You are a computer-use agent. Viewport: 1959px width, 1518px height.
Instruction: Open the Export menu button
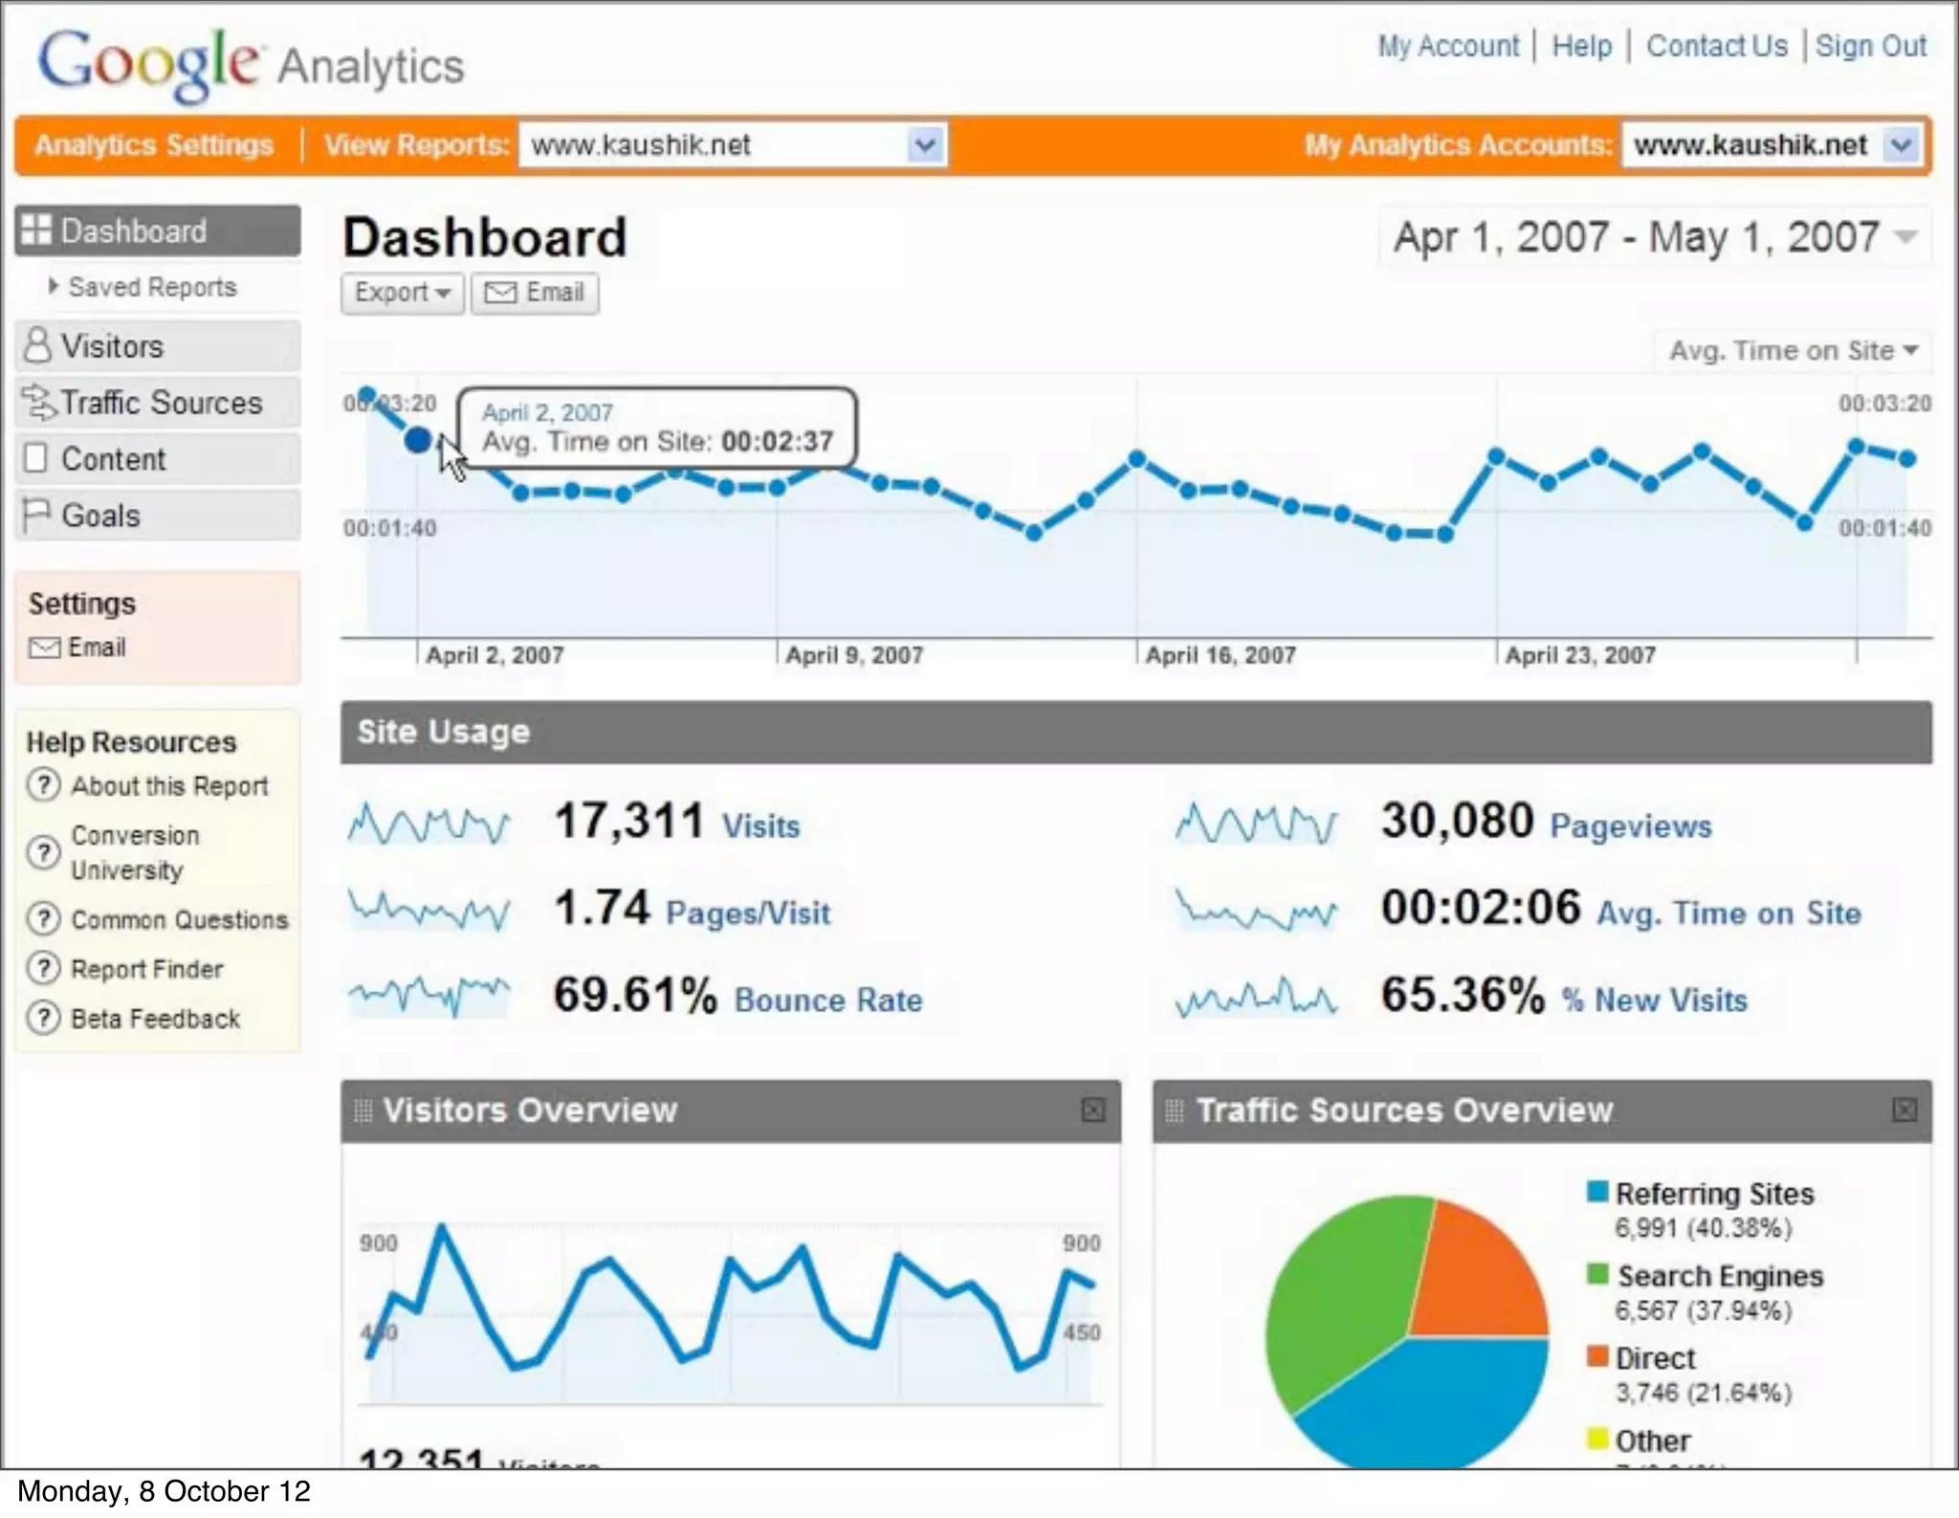(402, 293)
